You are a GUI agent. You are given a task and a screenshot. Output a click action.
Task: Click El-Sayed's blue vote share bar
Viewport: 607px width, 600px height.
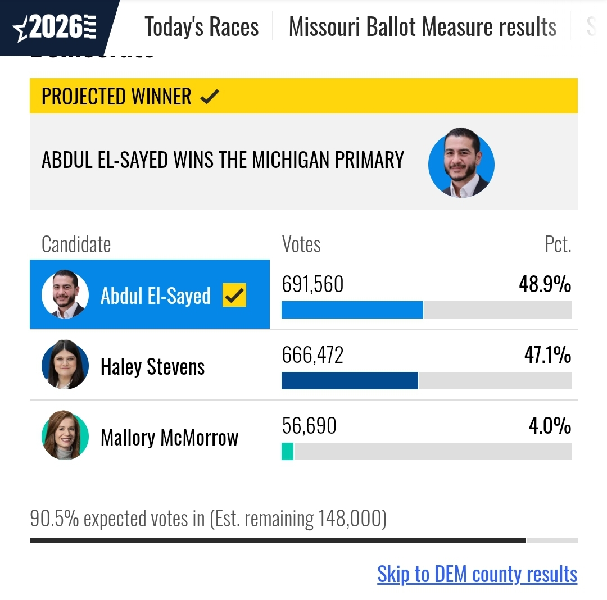click(x=352, y=310)
